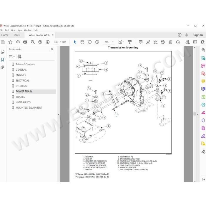Switch to the Tools tab
This screenshot has height=206, width=206.
[16, 35]
